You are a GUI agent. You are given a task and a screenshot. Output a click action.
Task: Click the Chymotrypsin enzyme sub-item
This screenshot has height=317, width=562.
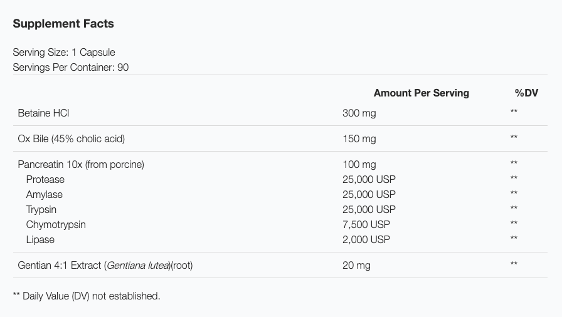[x=56, y=224]
